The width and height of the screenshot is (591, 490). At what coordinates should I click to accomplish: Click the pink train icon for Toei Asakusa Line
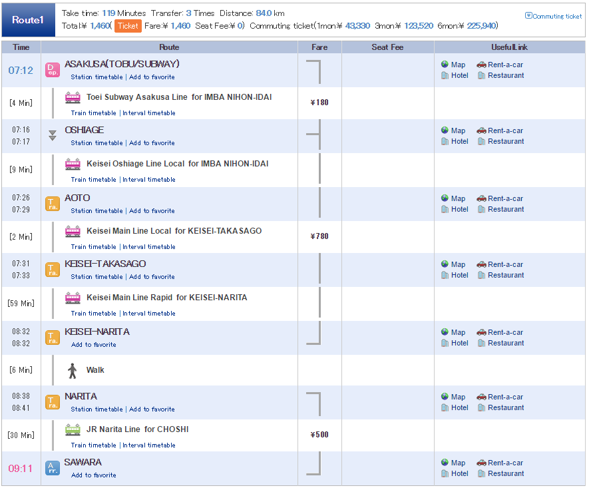click(73, 98)
